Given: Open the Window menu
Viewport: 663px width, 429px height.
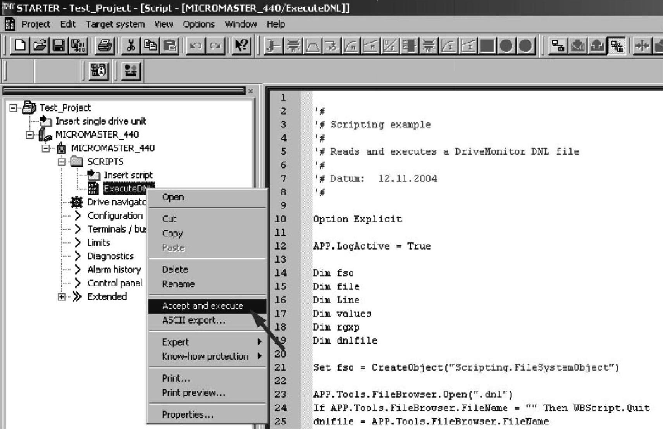Looking at the screenshot, I should click(241, 24).
